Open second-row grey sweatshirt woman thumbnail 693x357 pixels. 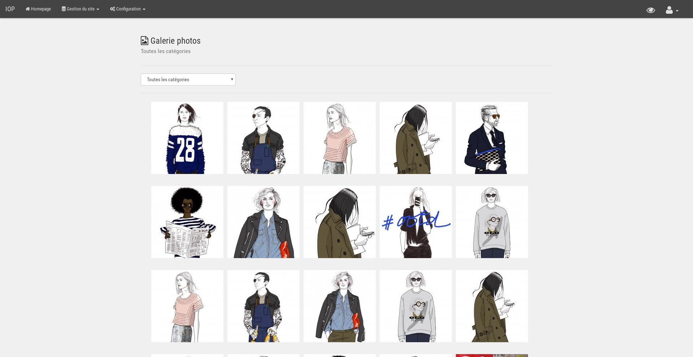tap(492, 222)
